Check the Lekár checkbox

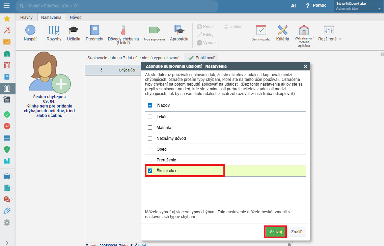(150, 117)
